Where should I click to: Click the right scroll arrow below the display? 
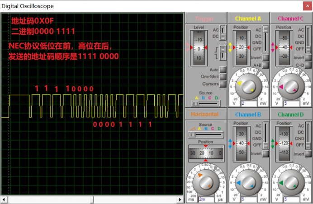tap(180, 199)
